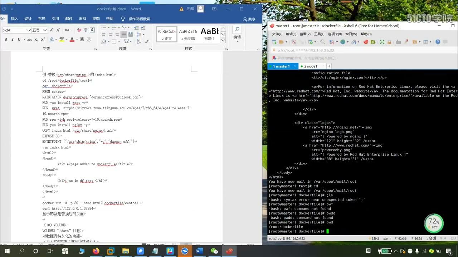This screenshot has width=458, height=257.
Task: Click the Xshell address bar
Action: 361,50
